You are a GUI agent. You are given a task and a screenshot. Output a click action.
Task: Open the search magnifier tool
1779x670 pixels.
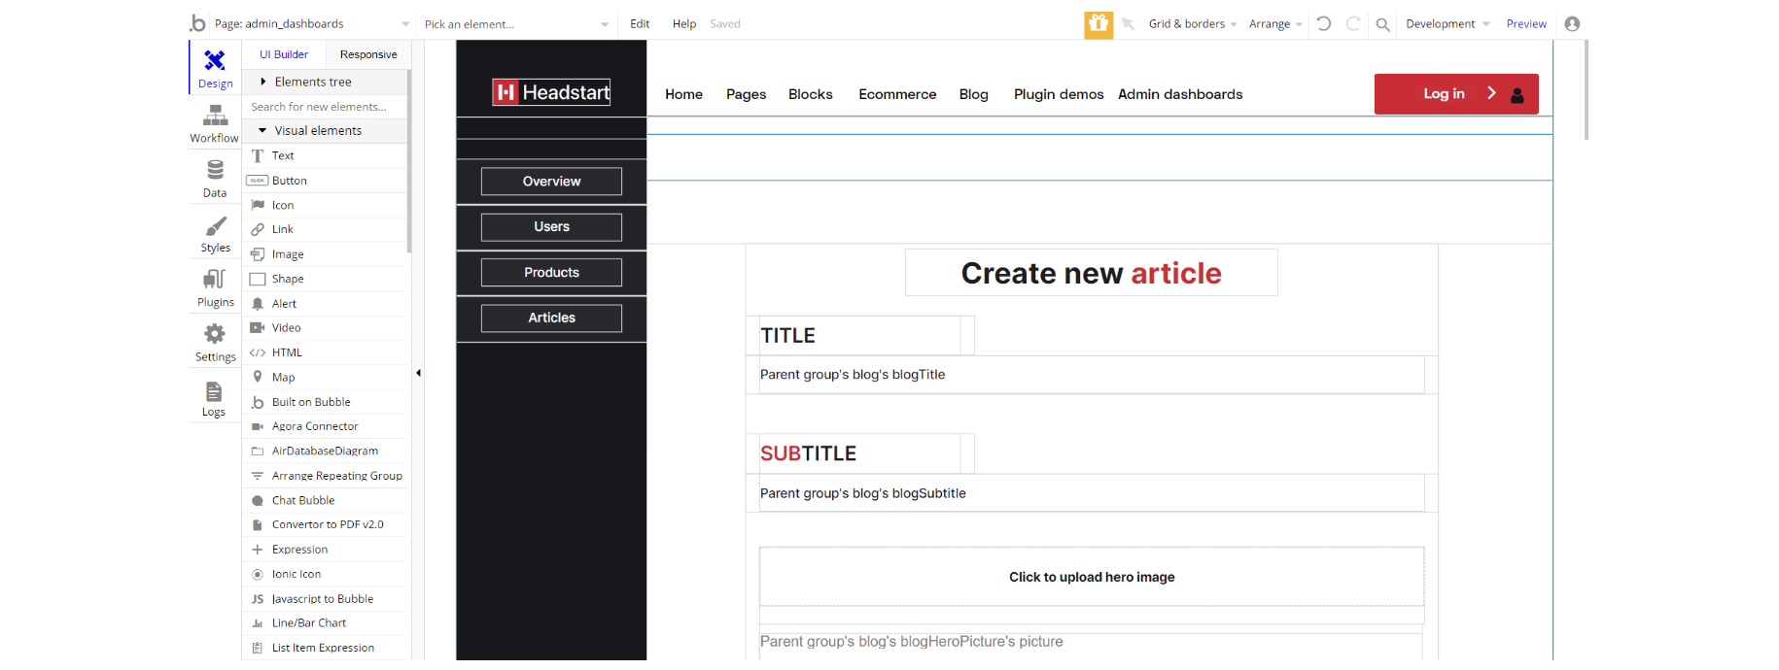point(1382,24)
